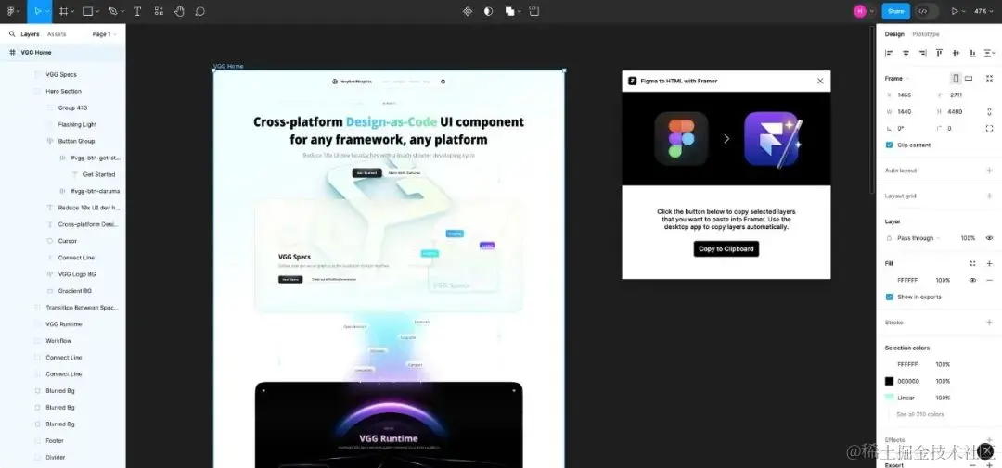This screenshot has width=1002, height=468.
Task: Click the Use as mask icon
Action: pos(488,11)
